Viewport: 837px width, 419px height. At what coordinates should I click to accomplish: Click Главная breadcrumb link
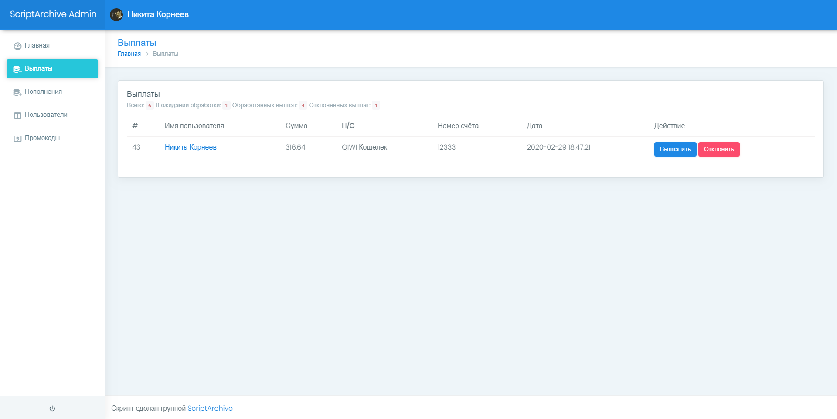[129, 54]
